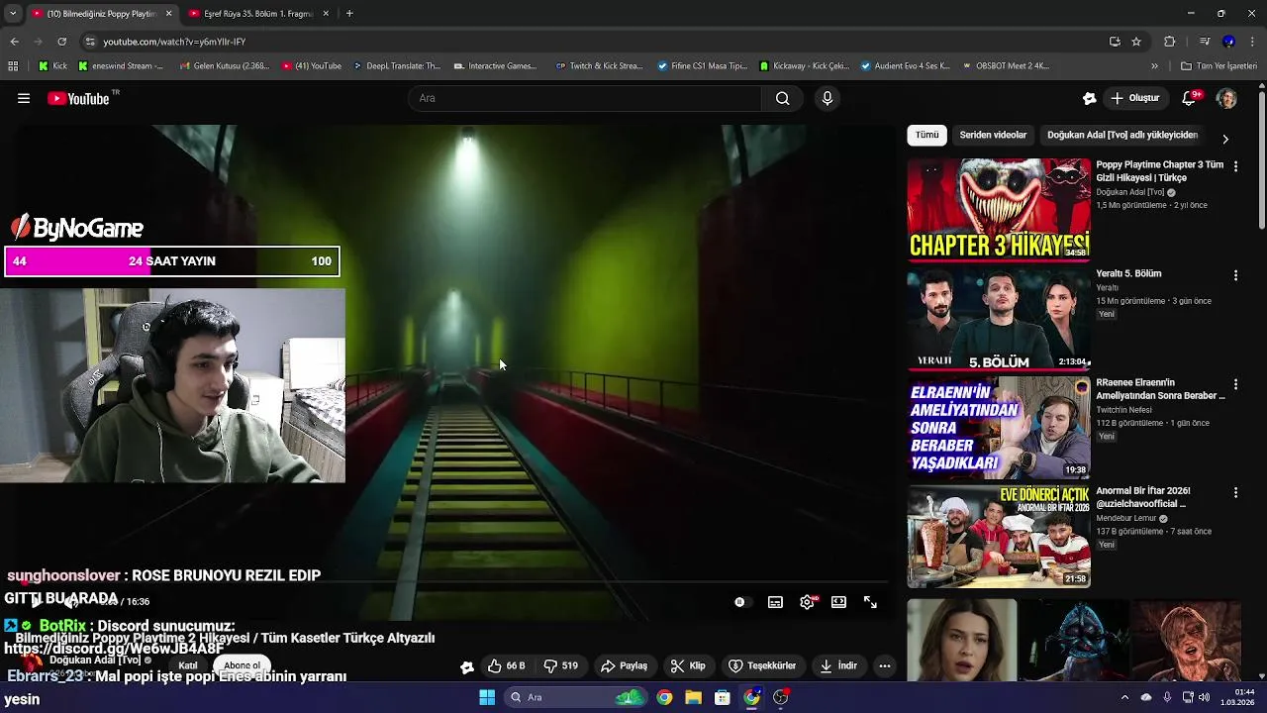Screen dimensions: 1267x713
Task: Open Elraenn ameliyat video thumbnail
Action: 999,428
